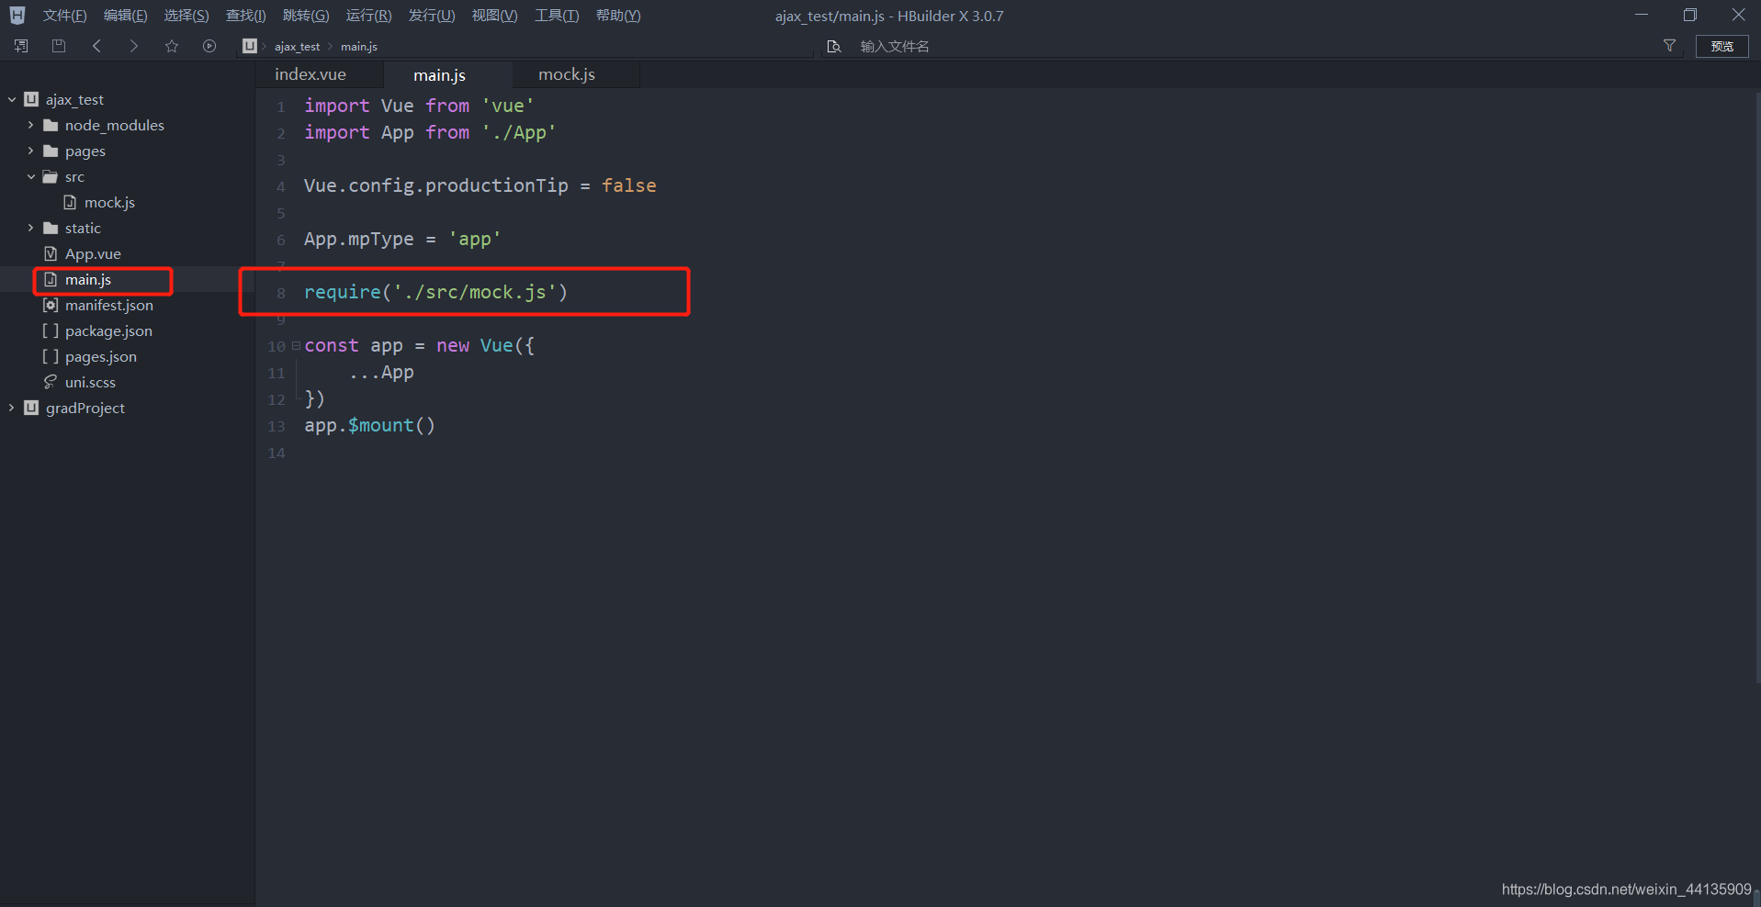This screenshot has width=1761, height=907.
Task: Open the 视图(V) menu
Action: (494, 16)
